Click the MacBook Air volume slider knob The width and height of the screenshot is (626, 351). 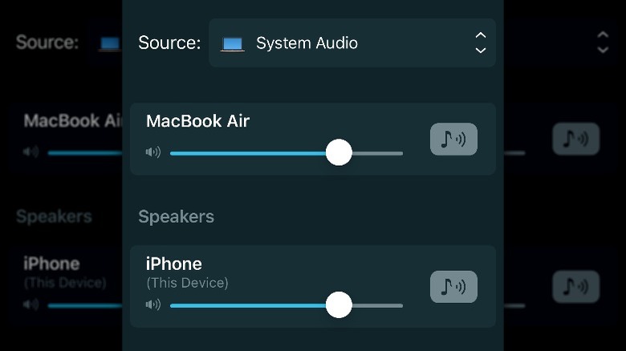pos(339,152)
